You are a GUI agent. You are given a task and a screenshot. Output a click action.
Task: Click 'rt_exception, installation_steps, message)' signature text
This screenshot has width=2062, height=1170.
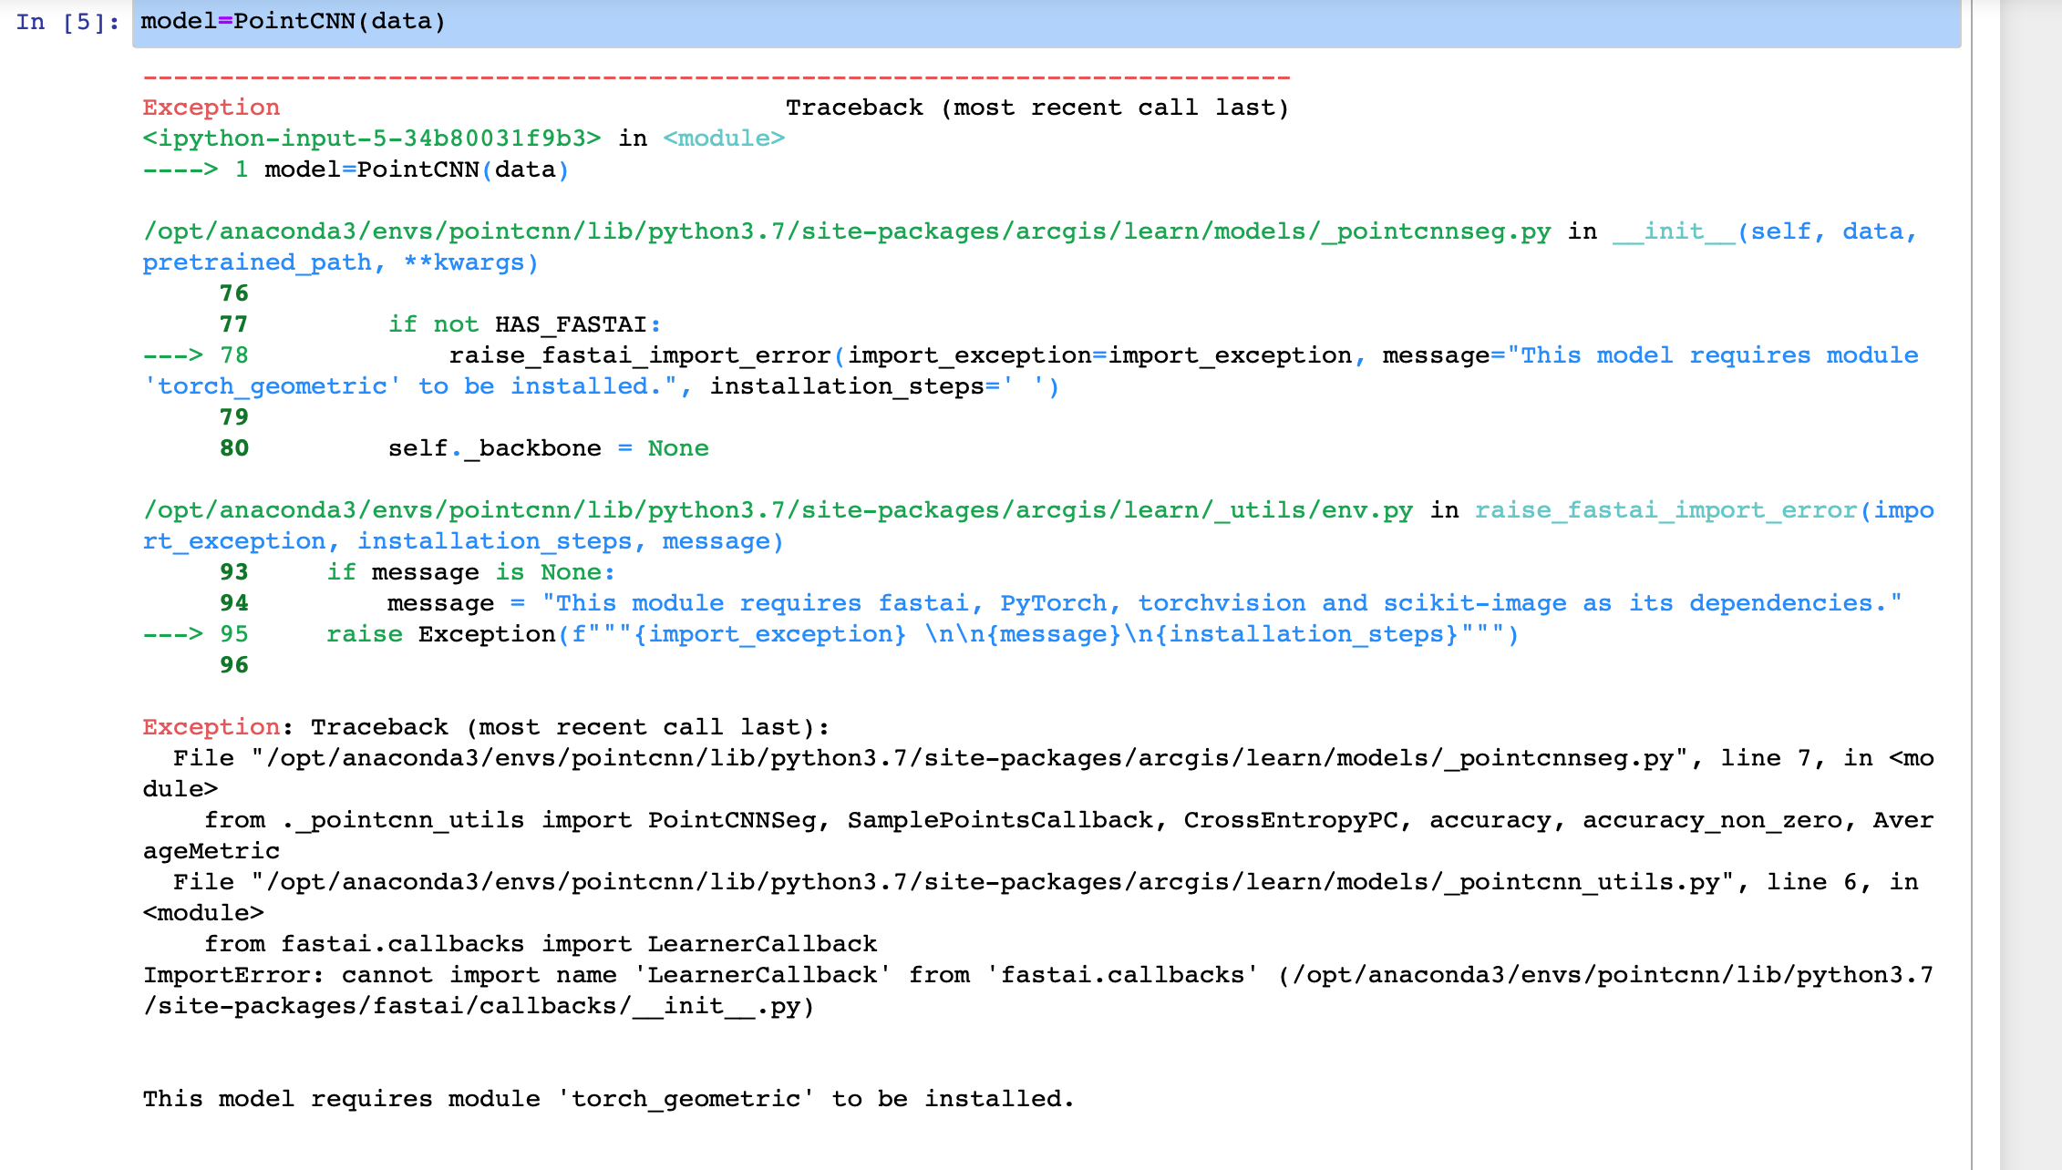(x=463, y=541)
